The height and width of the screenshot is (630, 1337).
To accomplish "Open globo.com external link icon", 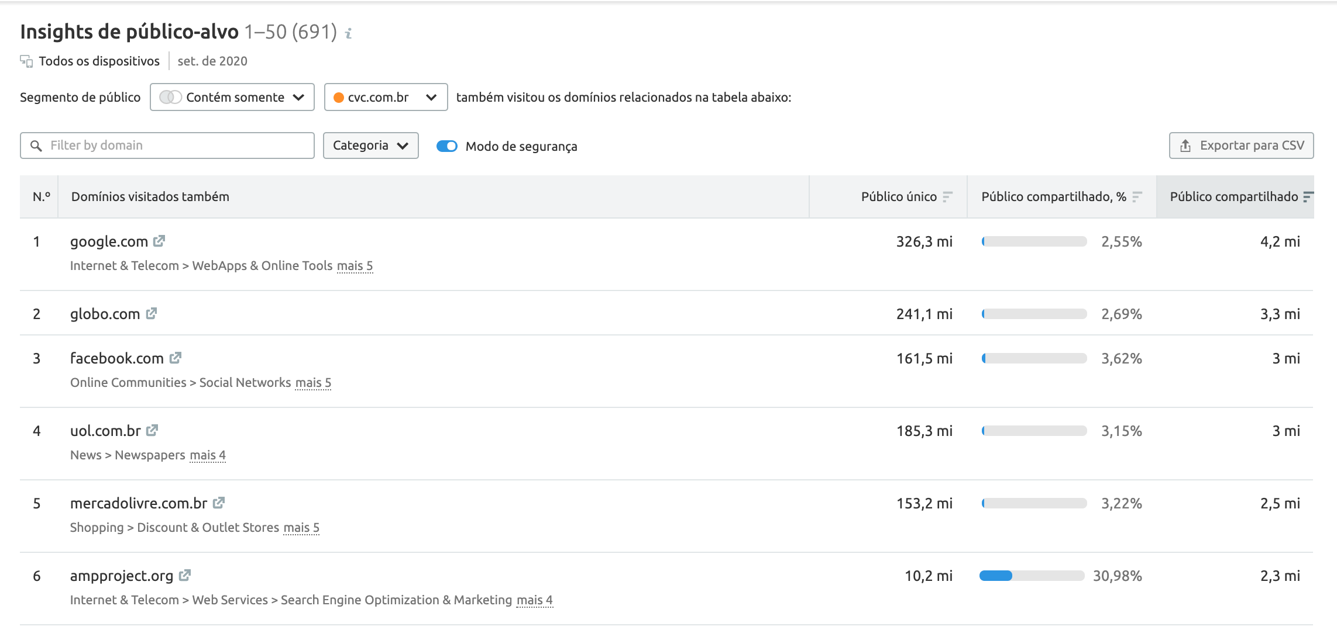I will tap(152, 313).
